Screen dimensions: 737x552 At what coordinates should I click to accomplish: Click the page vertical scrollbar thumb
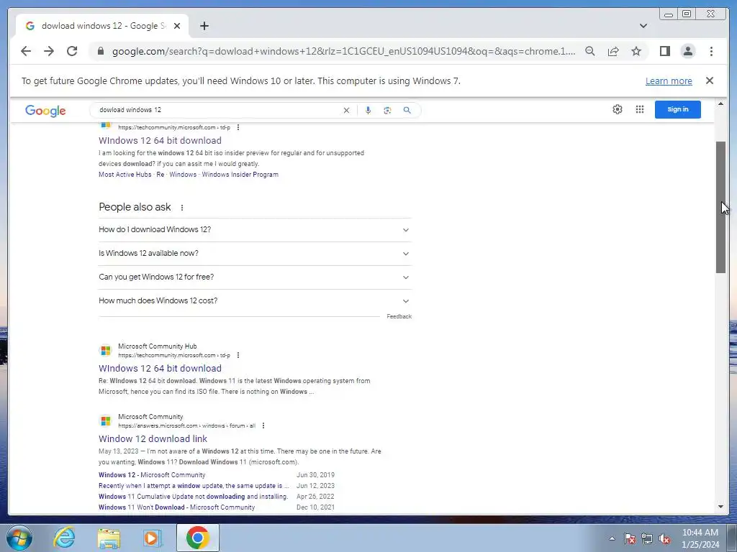tap(720, 206)
